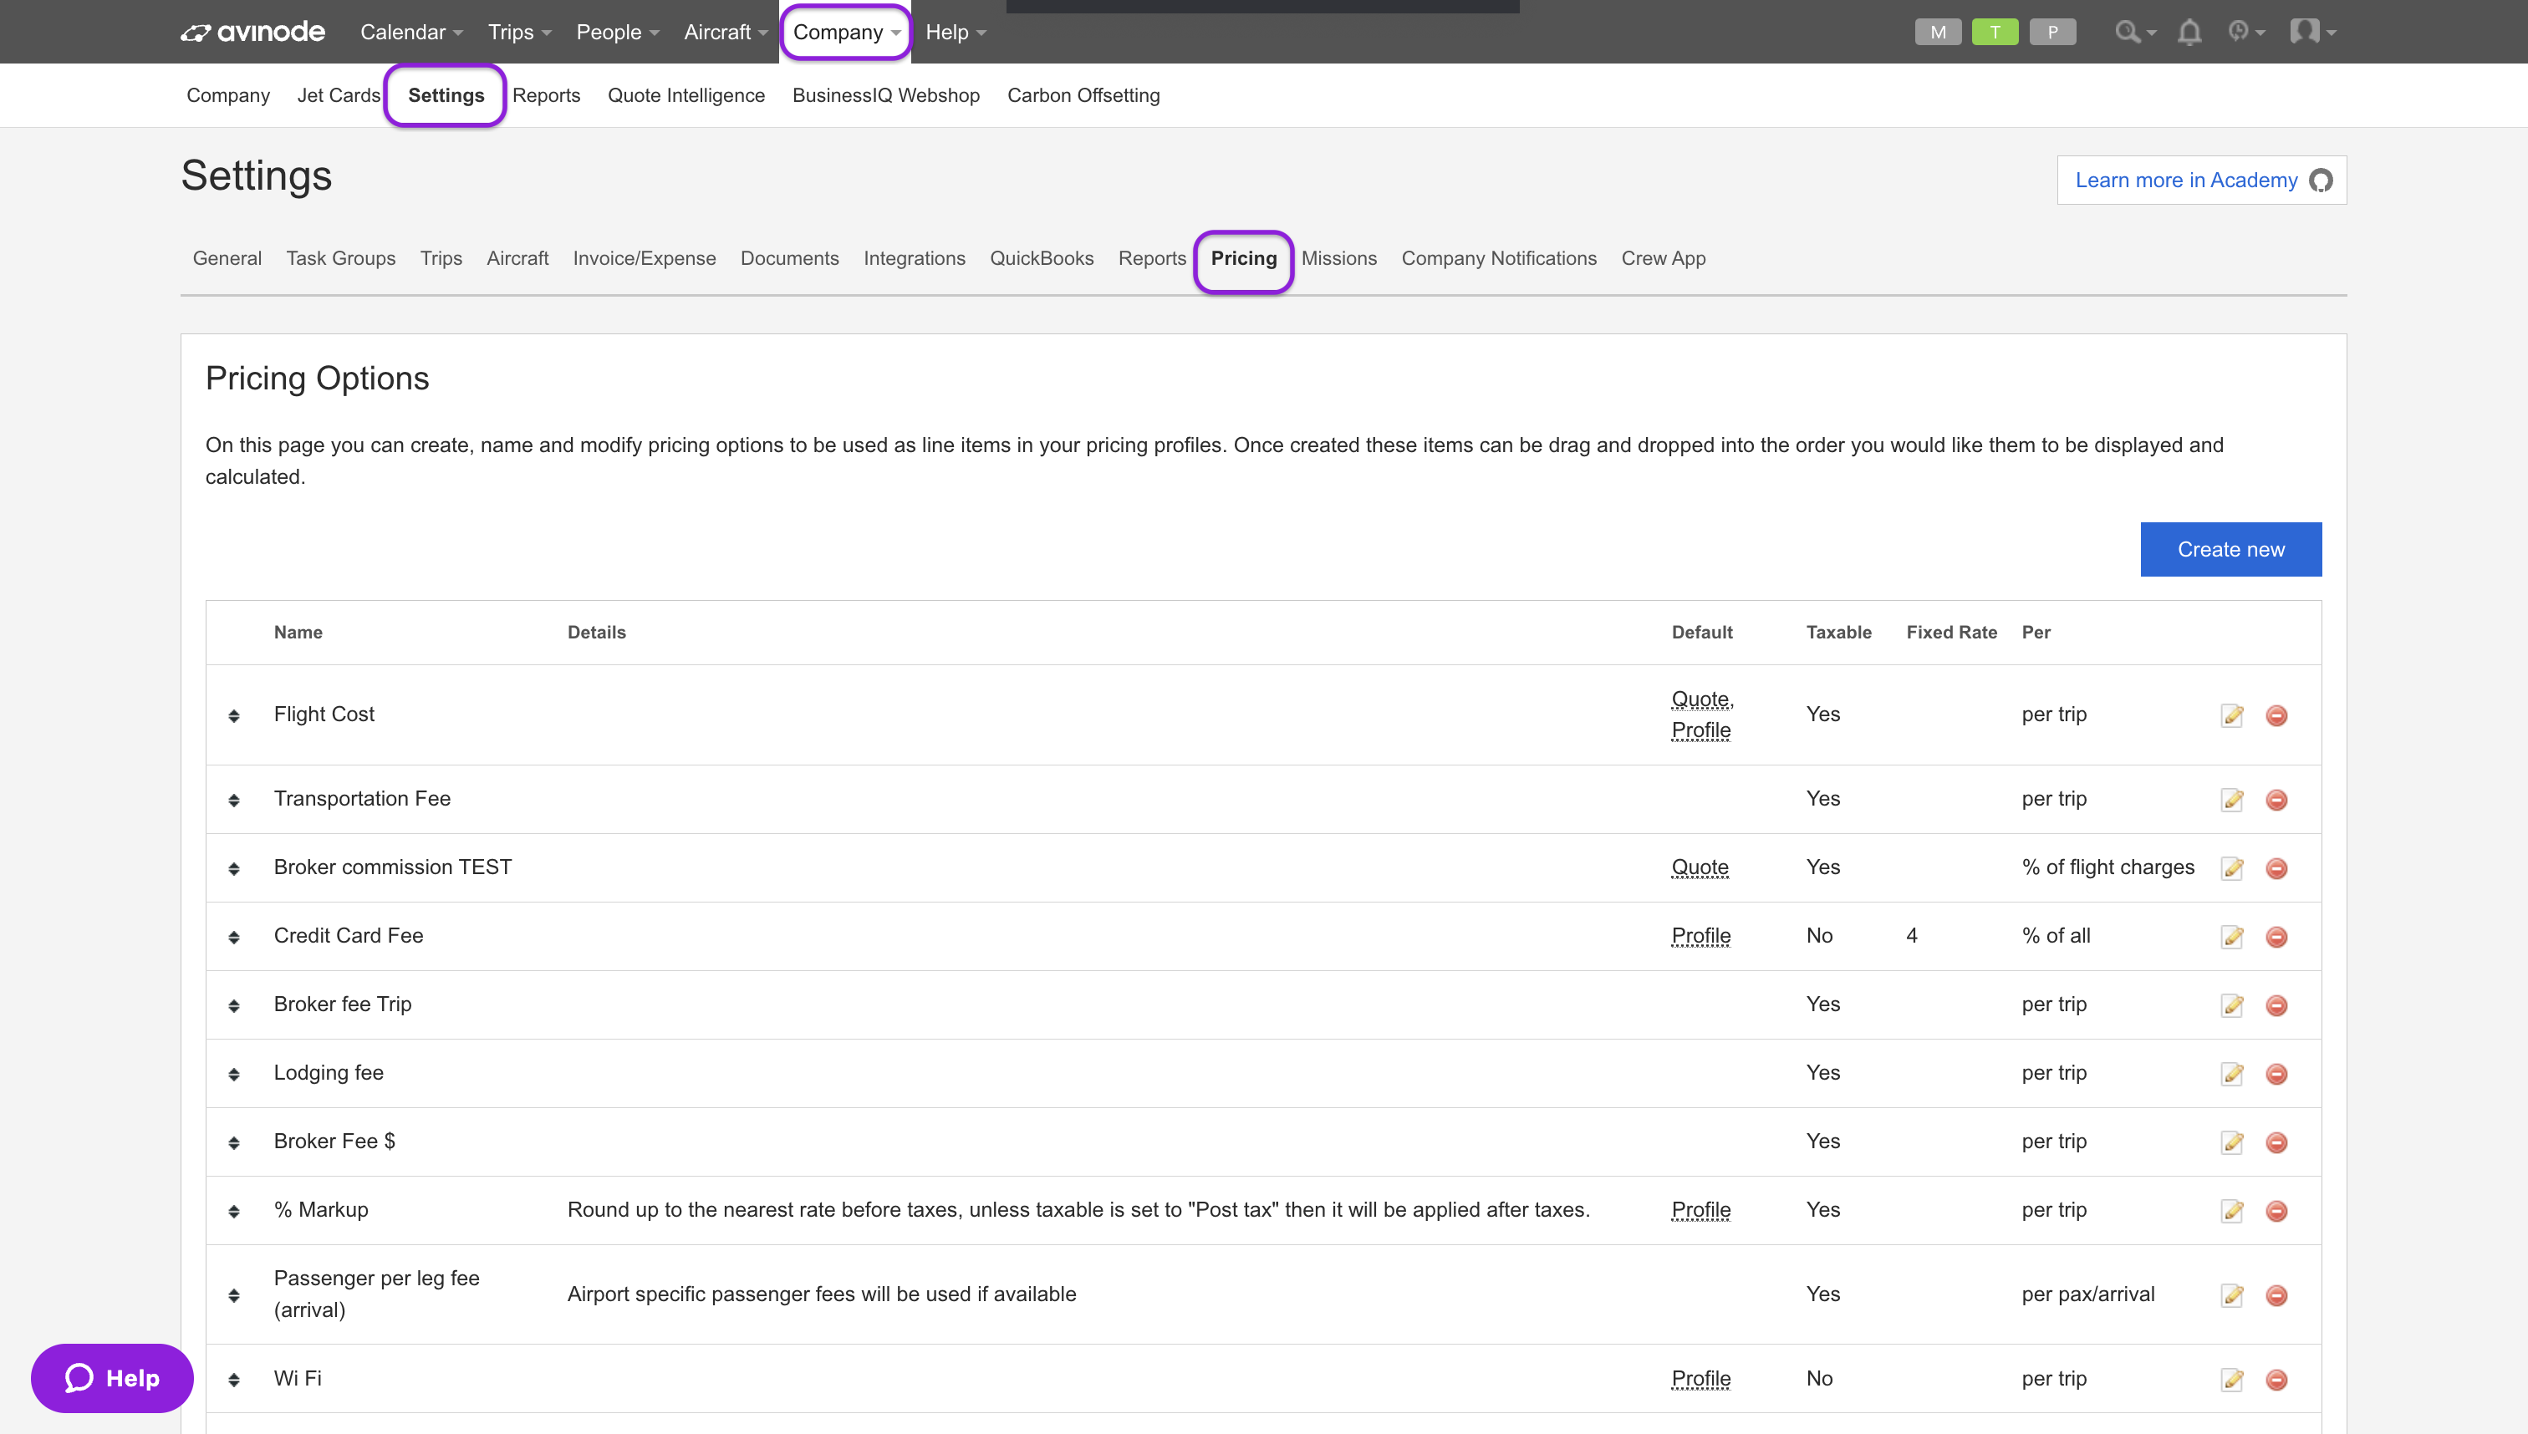Switch to the General settings tab
This screenshot has height=1434, width=2528.
(227, 258)
